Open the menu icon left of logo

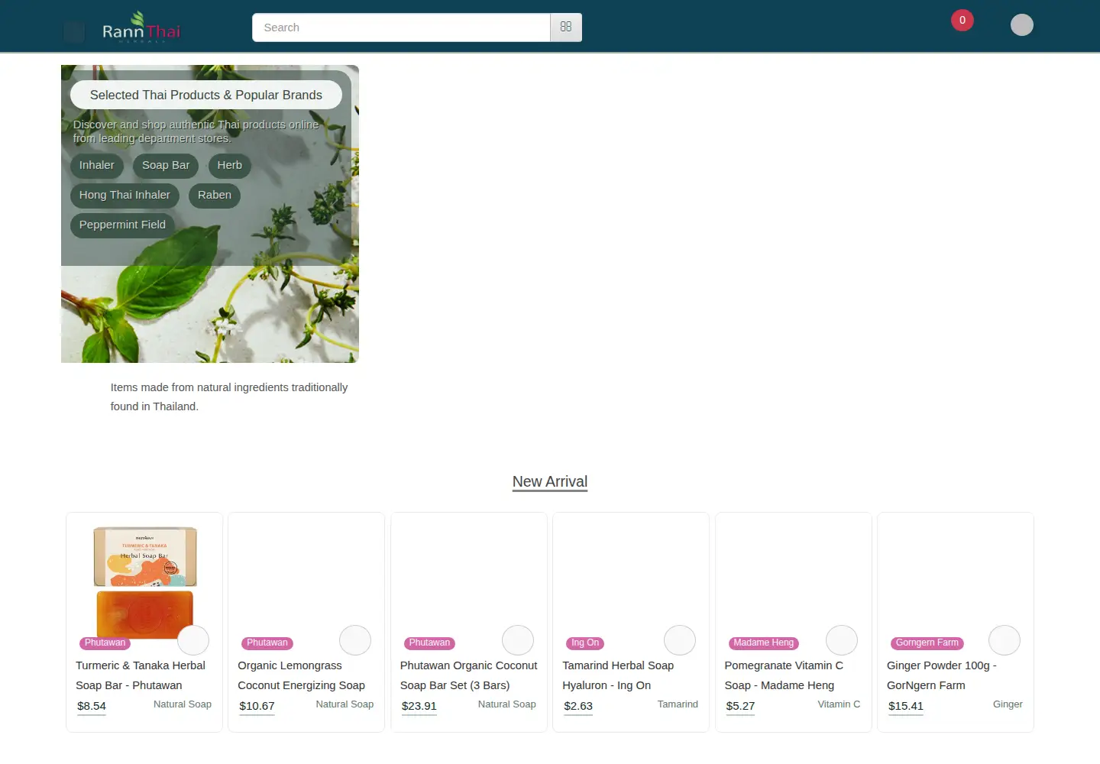(x=73, y=31)
